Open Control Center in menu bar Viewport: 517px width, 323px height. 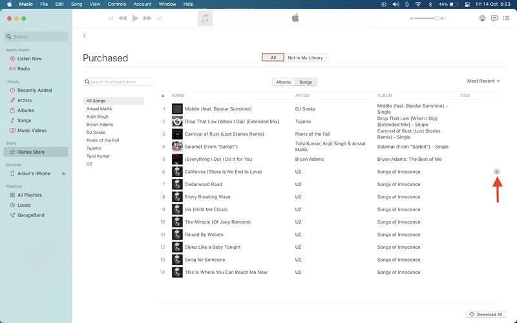point(467,5)
